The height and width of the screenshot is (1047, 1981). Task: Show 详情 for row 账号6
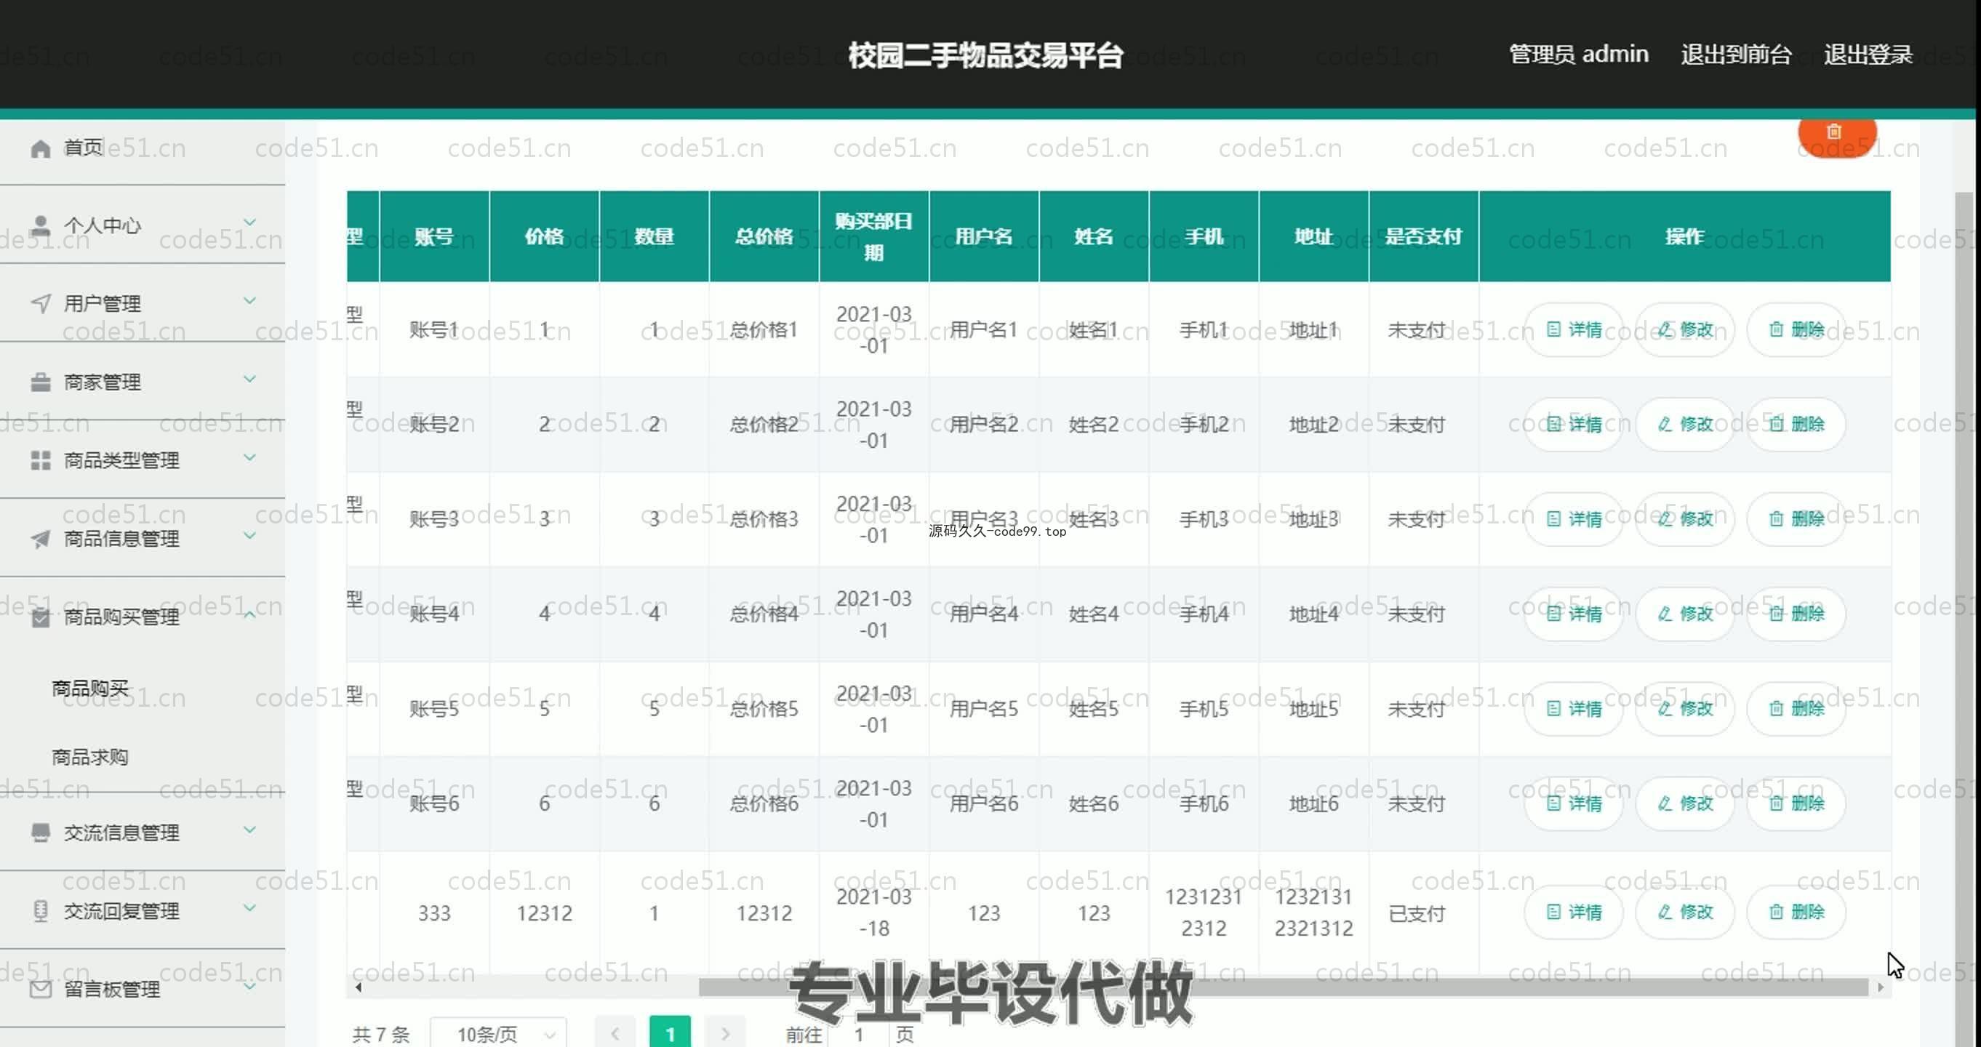click(1574, 803)
